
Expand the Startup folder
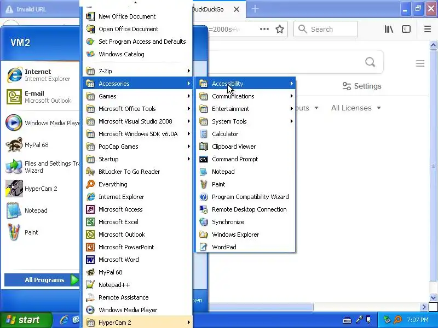[x=137, y=159]
